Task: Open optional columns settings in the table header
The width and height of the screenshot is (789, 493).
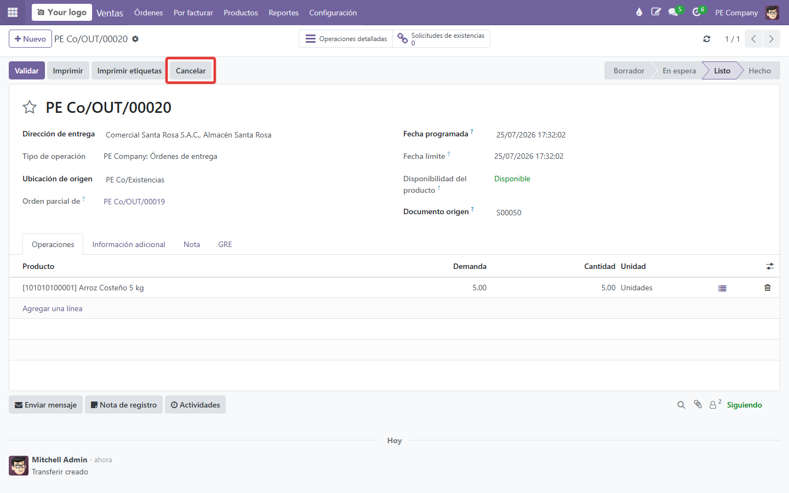Action: [x=770, y=266]
